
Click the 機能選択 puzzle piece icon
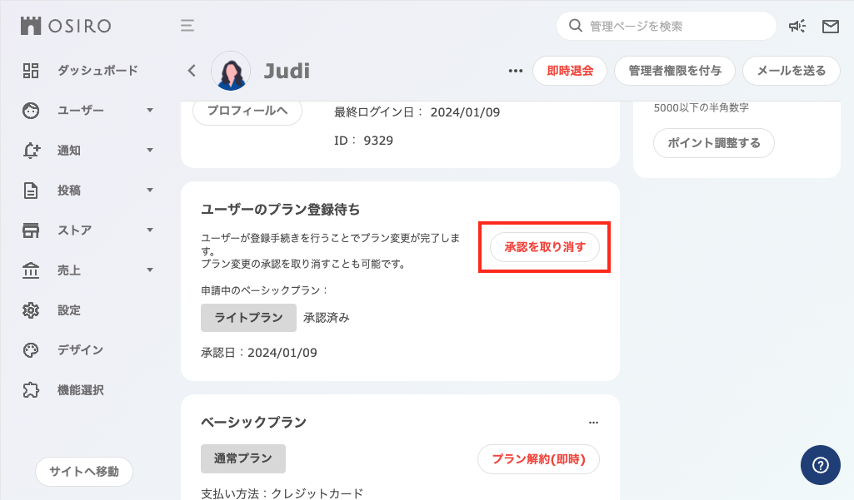pyautogui.click(x=30, y=389)
